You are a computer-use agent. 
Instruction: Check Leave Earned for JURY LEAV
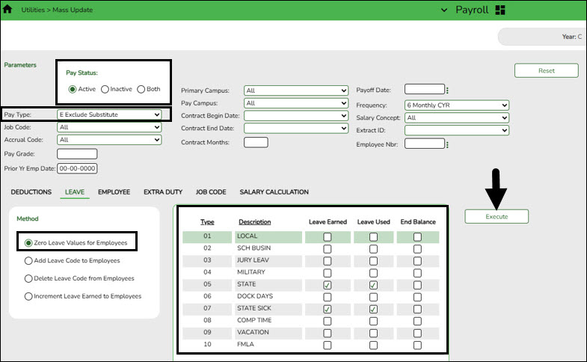pos(328,261)
